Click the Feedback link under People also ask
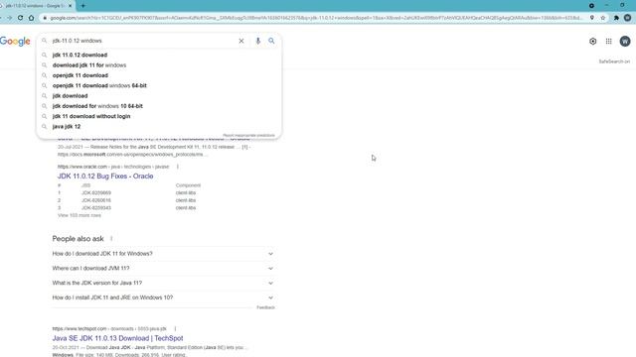Image resolution: width=636 pixels, height=357 pixels. point(265,307)
